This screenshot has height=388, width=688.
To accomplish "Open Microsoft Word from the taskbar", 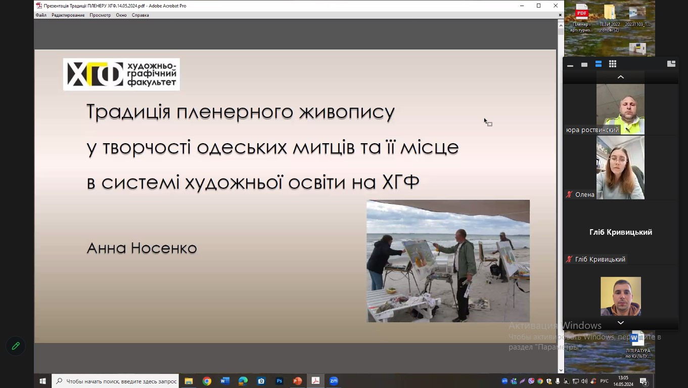I will (225, 381).
